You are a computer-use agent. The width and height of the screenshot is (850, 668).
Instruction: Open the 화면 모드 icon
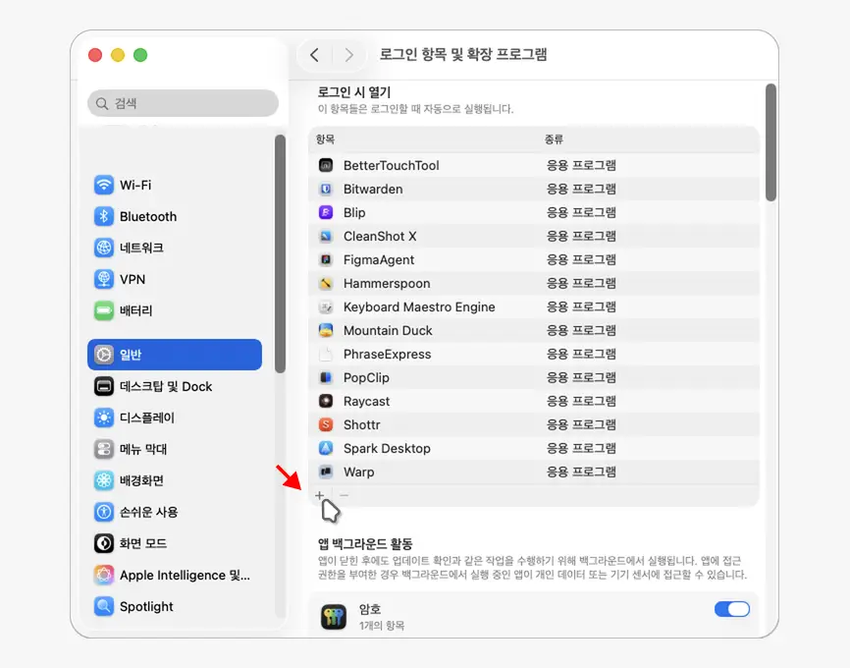click(x=103, y=543)
